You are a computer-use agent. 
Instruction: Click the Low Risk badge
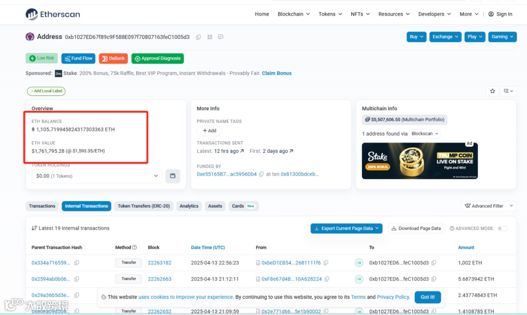(41, 58)
